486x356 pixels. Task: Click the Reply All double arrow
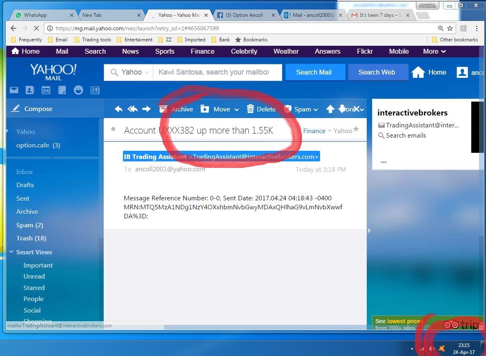(132, 109)
